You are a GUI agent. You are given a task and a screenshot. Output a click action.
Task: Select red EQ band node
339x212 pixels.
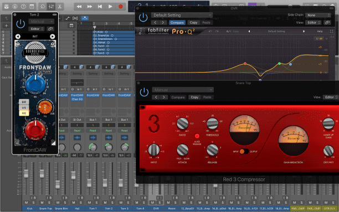[x=245, y=64]
